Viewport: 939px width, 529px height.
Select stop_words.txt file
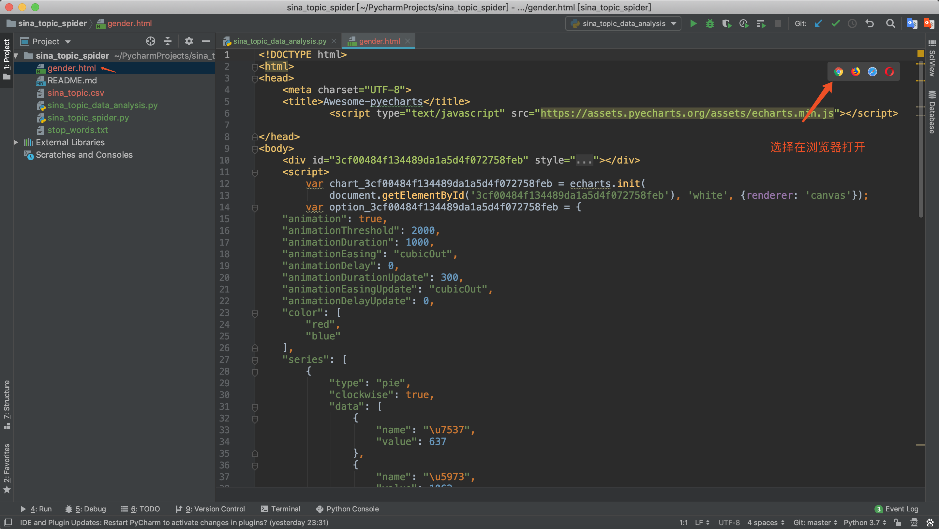pyautogui.click(x=114, y=130)
